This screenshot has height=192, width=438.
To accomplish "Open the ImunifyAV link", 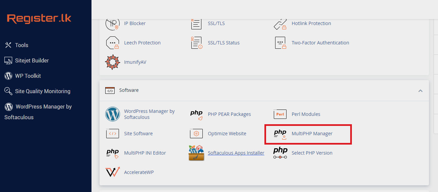I will (x=135, y=62).
